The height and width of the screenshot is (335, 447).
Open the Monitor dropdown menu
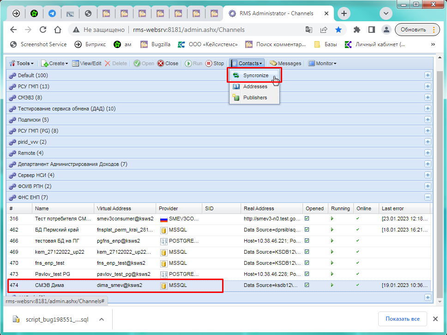coord(322,63)
